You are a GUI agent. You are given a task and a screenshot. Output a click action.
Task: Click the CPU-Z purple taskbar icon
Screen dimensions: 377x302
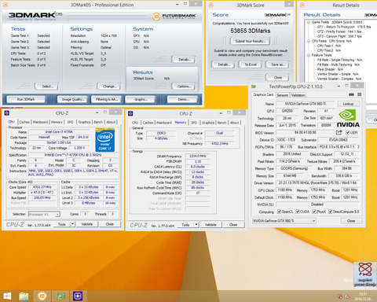click(78, 296)
